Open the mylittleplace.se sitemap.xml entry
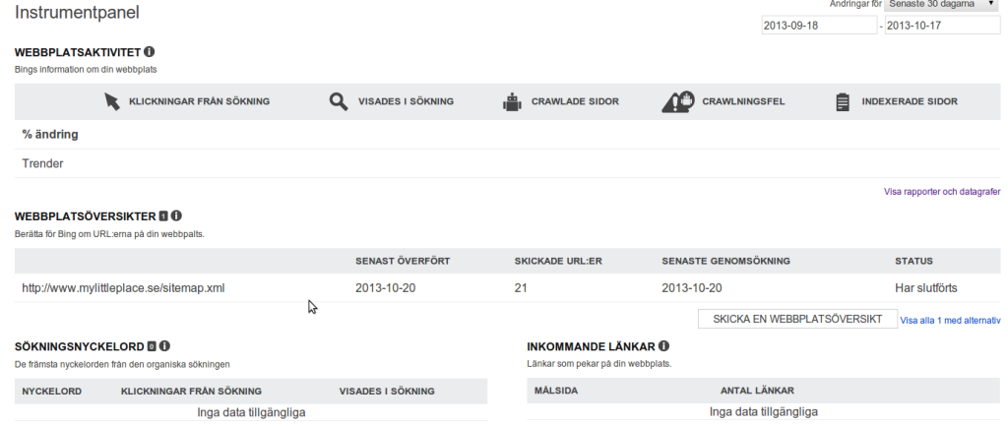The width and height of the screenshot is (1008, 426). click(x=124, y=288)
